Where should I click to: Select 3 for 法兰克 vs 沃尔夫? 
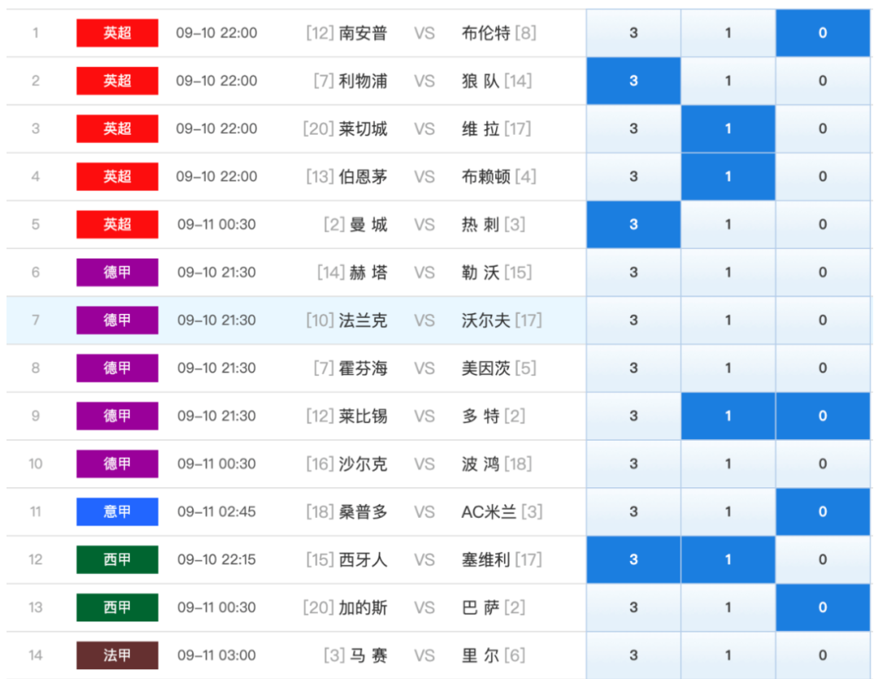pos(633,320)
